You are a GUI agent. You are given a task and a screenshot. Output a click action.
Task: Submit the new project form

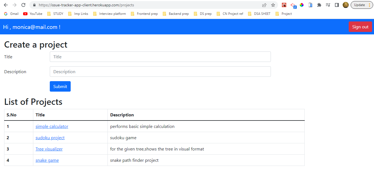60,86
